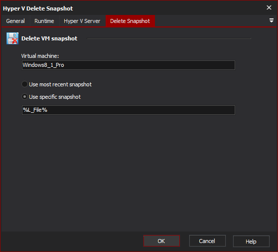The image size is (278, 252).
Task: Go to the Hyper V Server tab
Action: pyautogui.click(x=82, y=21)
